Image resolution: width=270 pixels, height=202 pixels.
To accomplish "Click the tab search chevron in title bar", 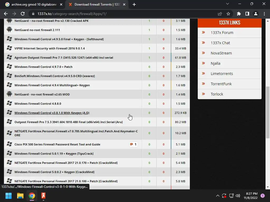I will tap(228, 4).
